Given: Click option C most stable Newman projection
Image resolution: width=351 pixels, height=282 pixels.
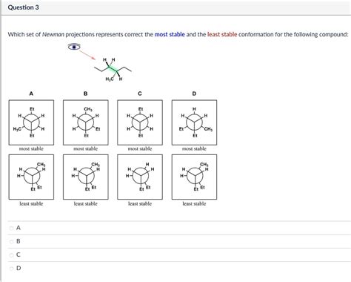Looking at the screenshot, I should [140, 122].
